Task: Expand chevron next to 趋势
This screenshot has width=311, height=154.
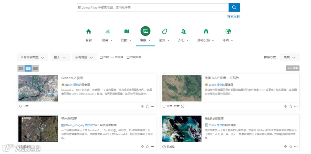Action: (x=111, y=40)
